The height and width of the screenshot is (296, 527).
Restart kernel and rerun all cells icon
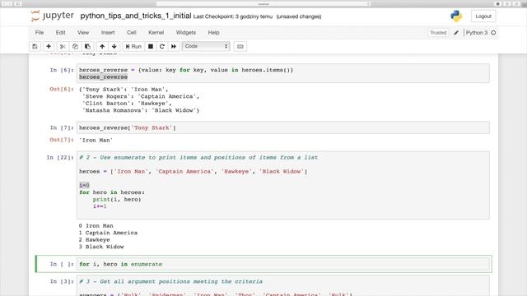click(x=174, y=46)
